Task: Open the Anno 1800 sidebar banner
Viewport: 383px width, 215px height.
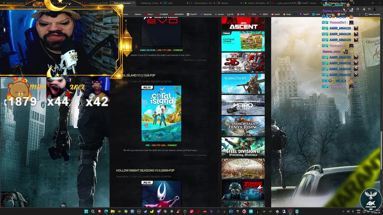Action: click(x=243, y=169)
